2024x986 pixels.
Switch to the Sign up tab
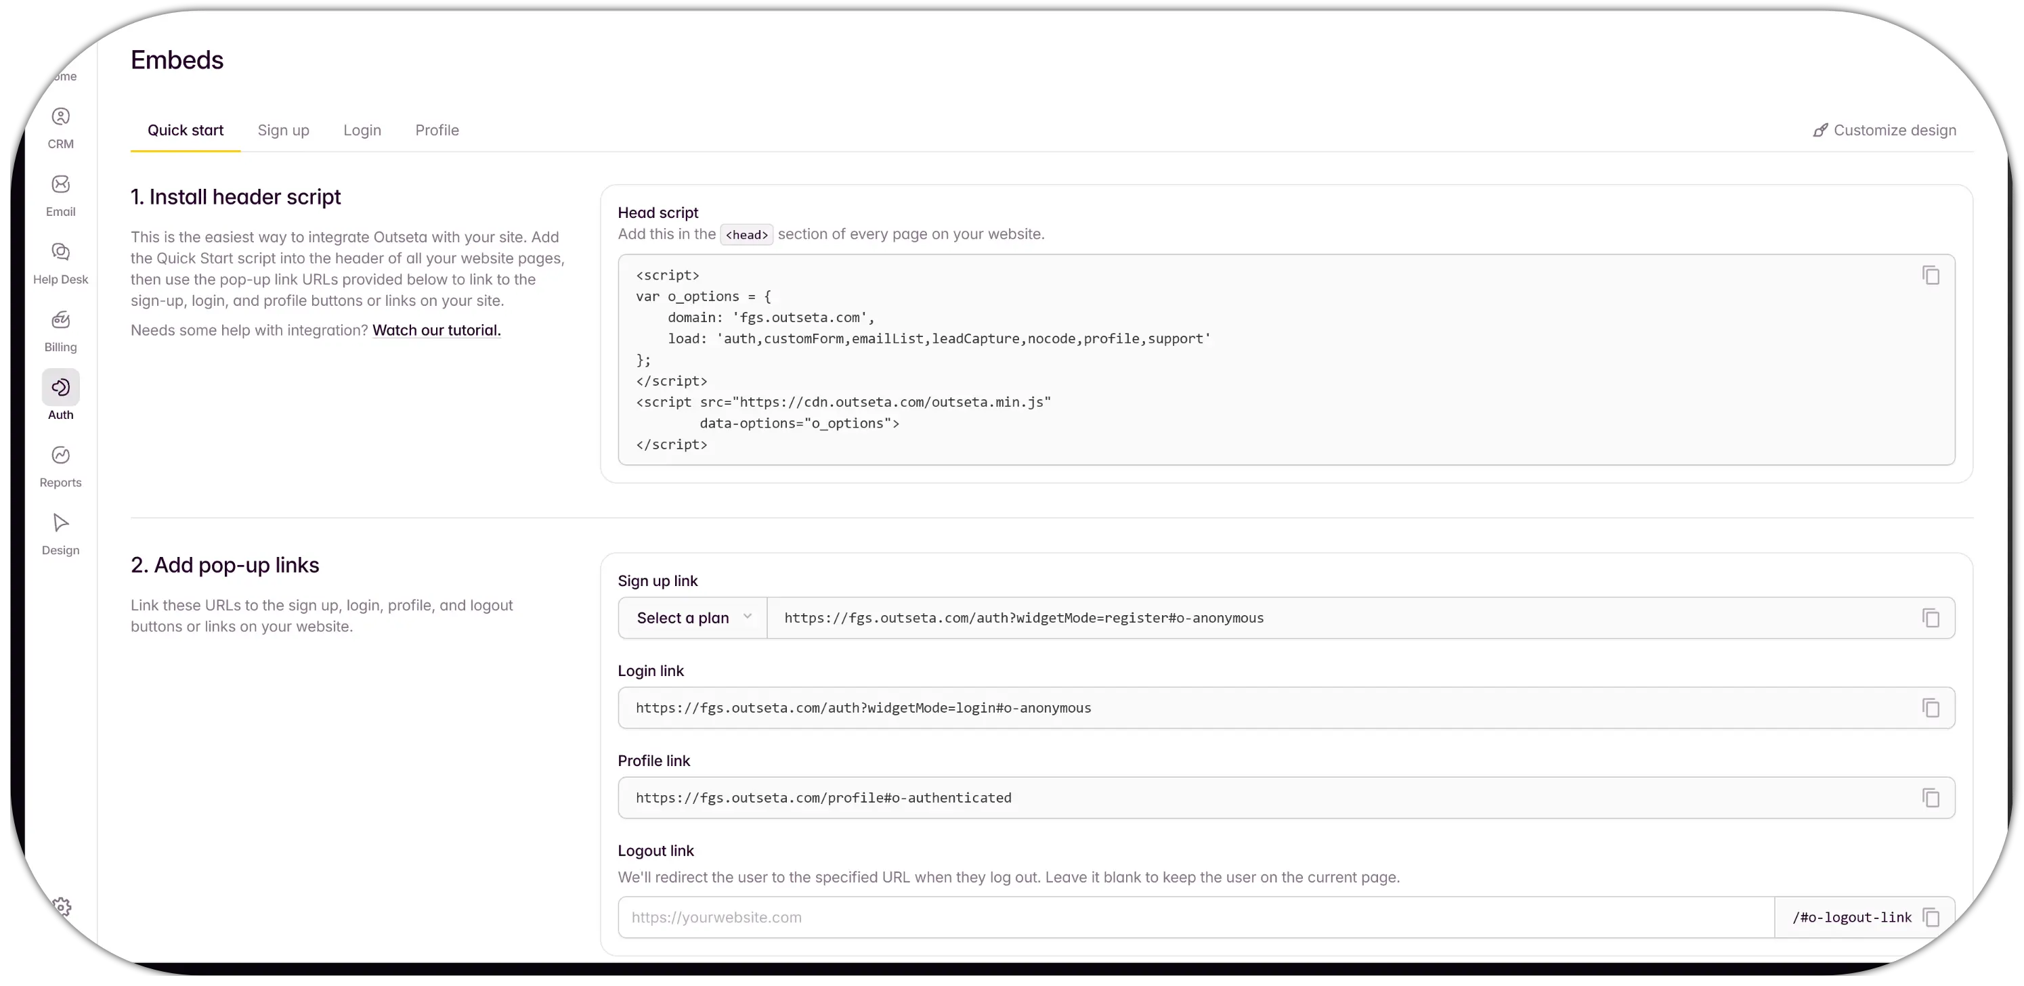tap(284, 131)
